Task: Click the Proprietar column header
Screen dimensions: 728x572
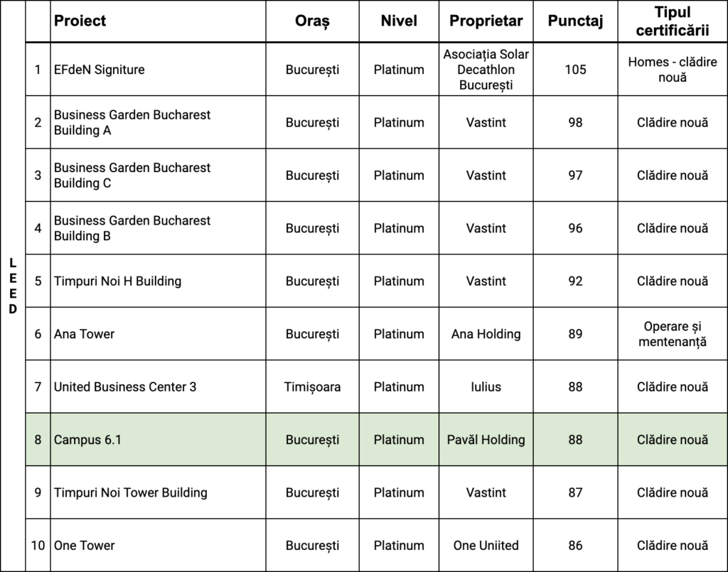Action: click(486, 21)
